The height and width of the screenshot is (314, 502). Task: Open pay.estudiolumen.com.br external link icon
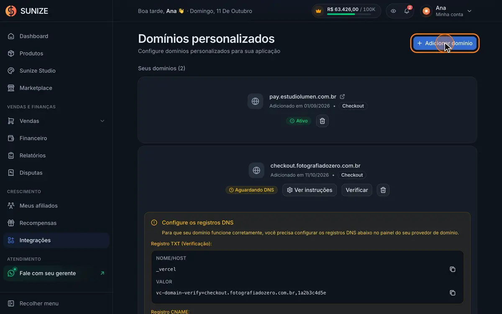tap(342, 96)
